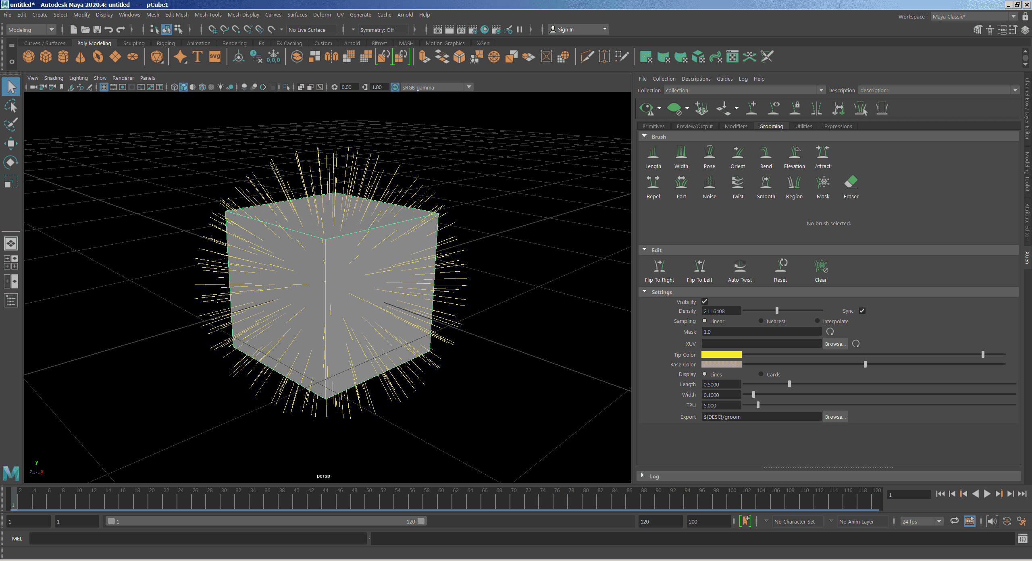Pick the Eraser grooming brush

pyautogui.click(x=851, y=183)
